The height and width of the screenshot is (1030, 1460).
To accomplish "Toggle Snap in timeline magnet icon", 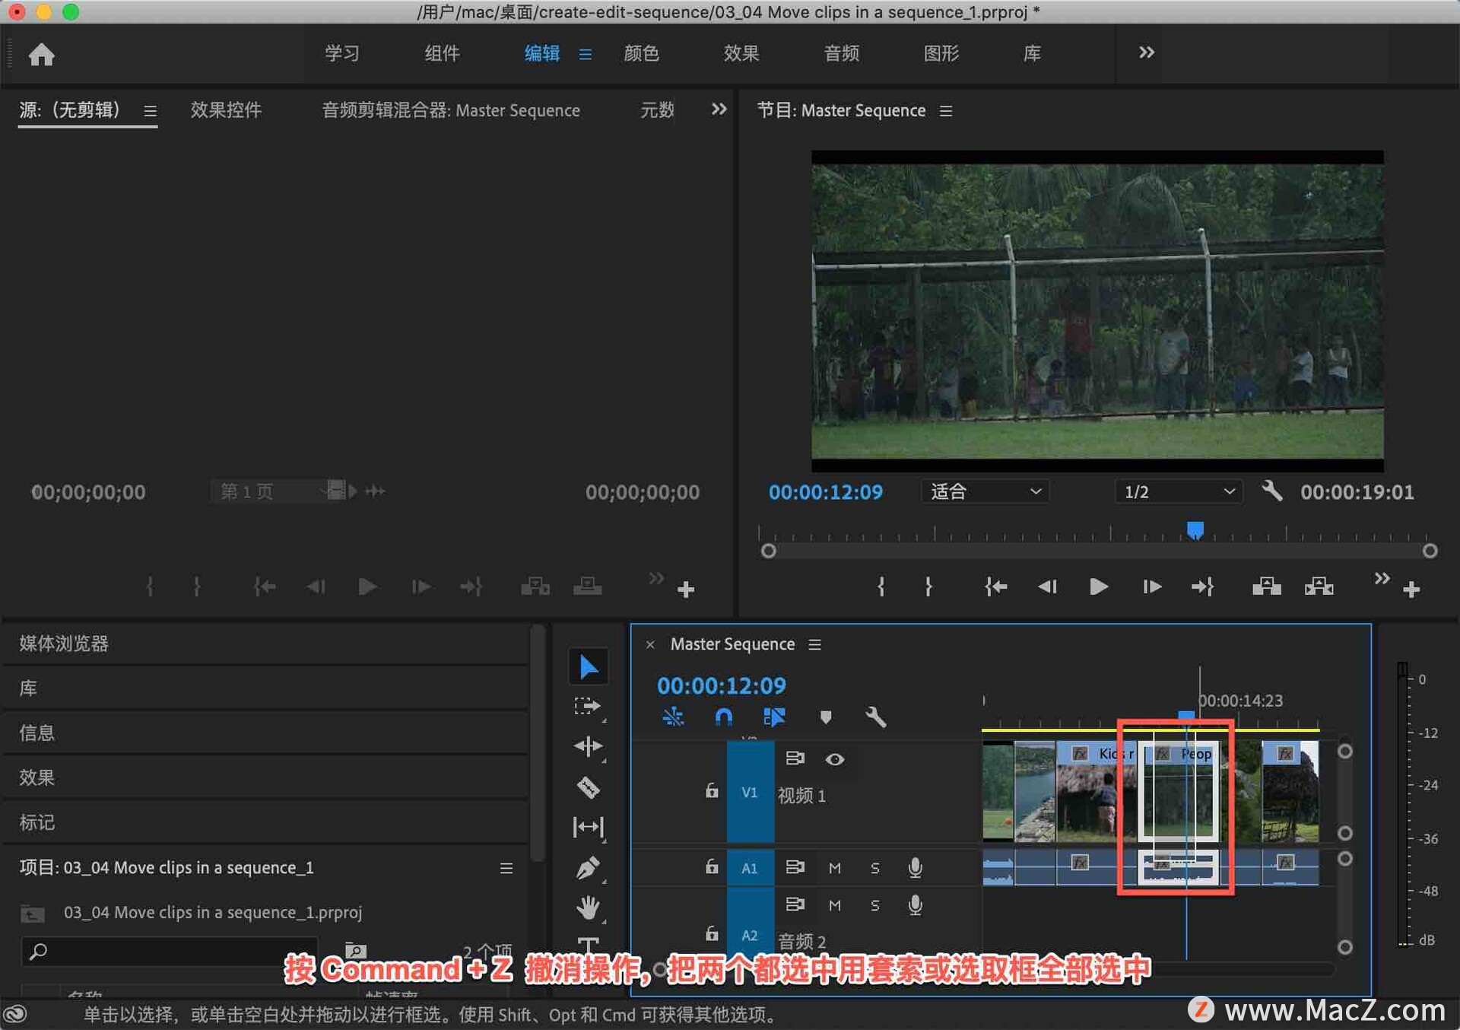I will point(724,717).
